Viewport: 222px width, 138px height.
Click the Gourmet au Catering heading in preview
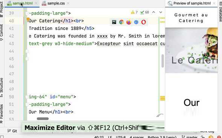[x=191, y=18]
